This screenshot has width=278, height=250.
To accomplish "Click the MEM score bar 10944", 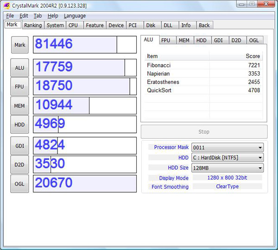I will [x=85, y=106].
